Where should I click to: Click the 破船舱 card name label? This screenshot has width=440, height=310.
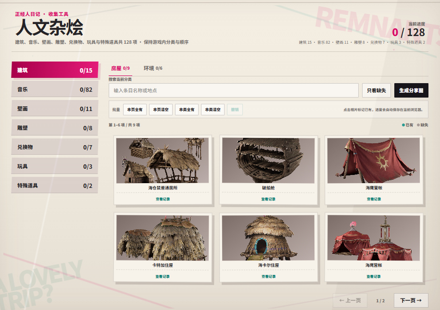pyautogui.click(x=268, y=188)
